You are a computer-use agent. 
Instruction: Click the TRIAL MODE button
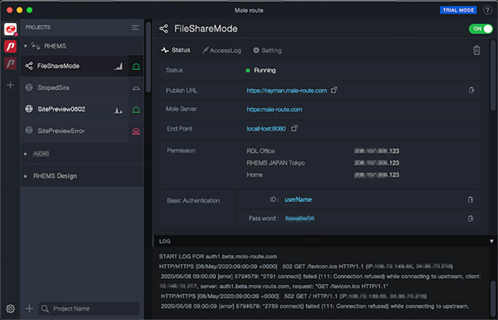coord(458,10)
